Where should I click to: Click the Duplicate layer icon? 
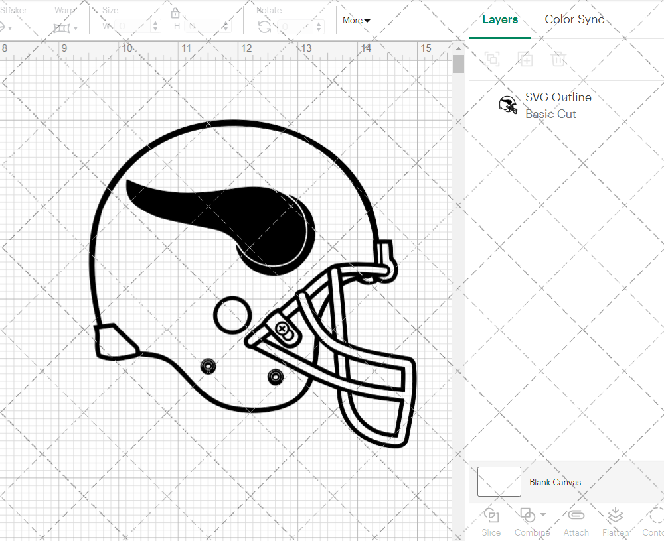[525, 59]
